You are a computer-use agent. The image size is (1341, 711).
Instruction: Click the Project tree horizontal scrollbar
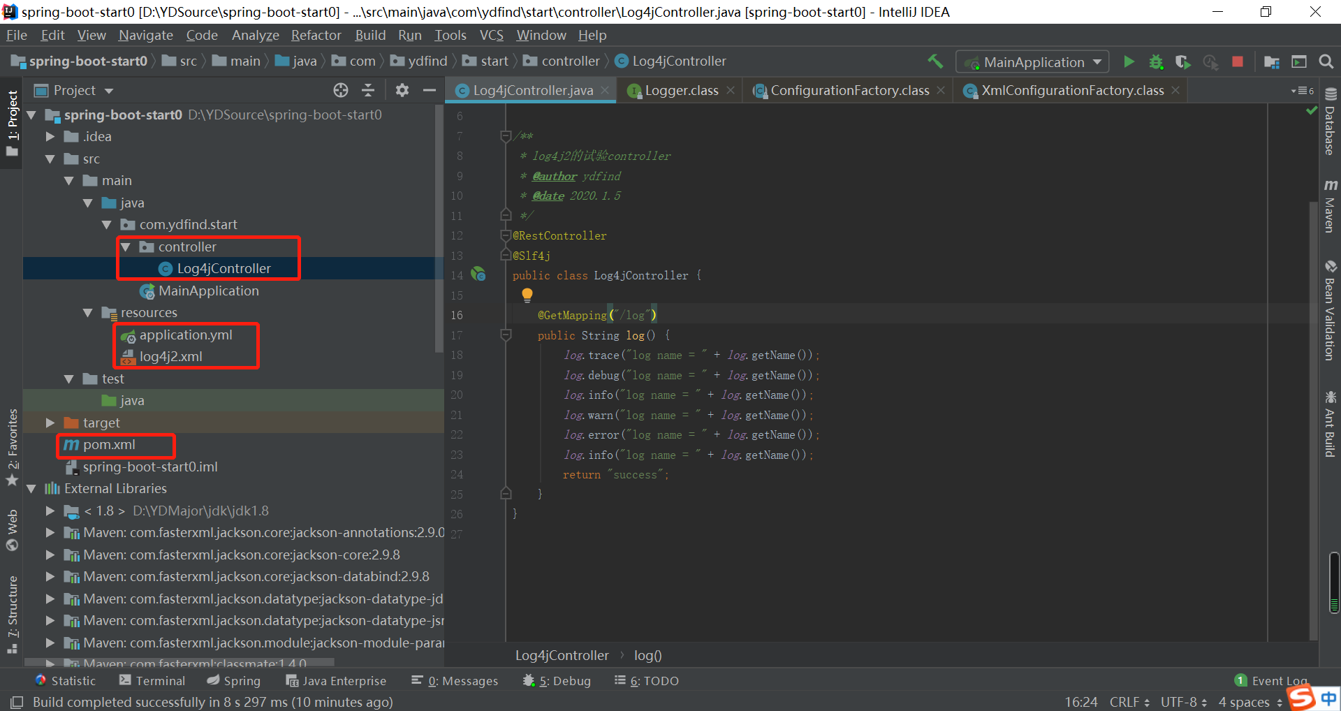click(179, 662)
